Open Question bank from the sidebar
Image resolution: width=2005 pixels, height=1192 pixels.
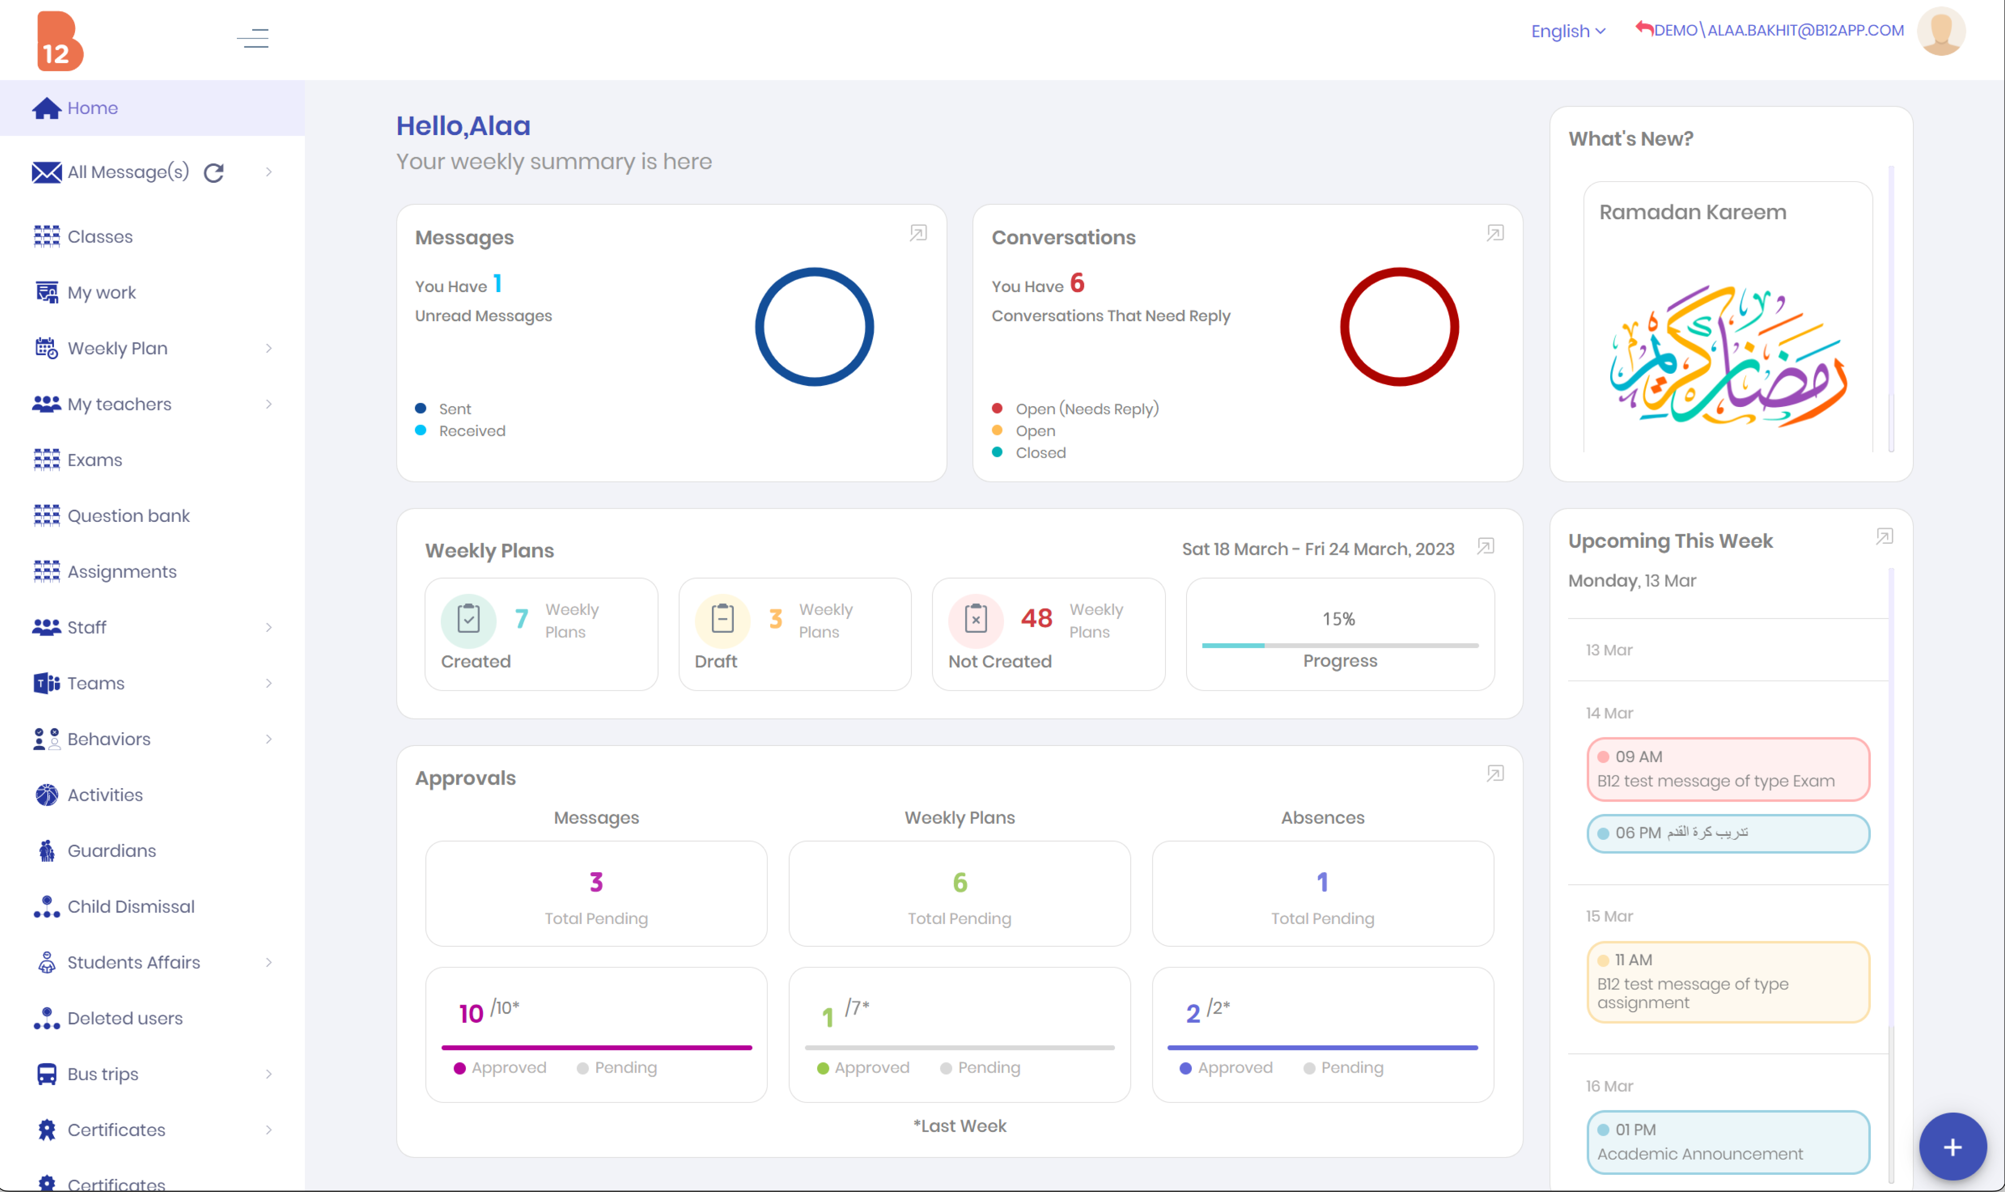point(129,516)
